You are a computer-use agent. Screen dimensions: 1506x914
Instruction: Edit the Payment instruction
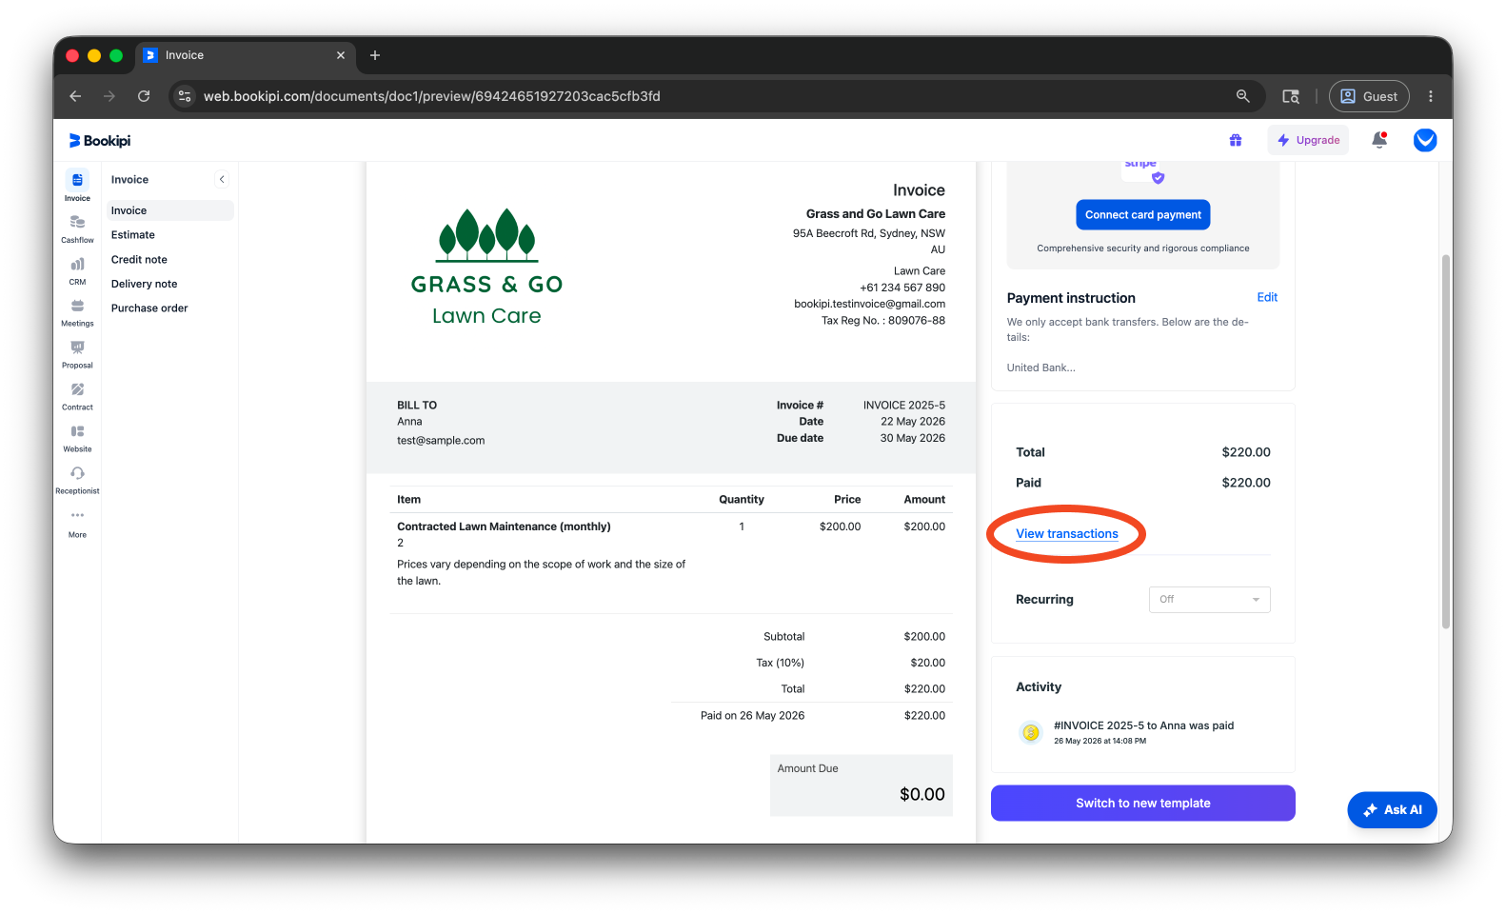click(x=1266, y=297)
